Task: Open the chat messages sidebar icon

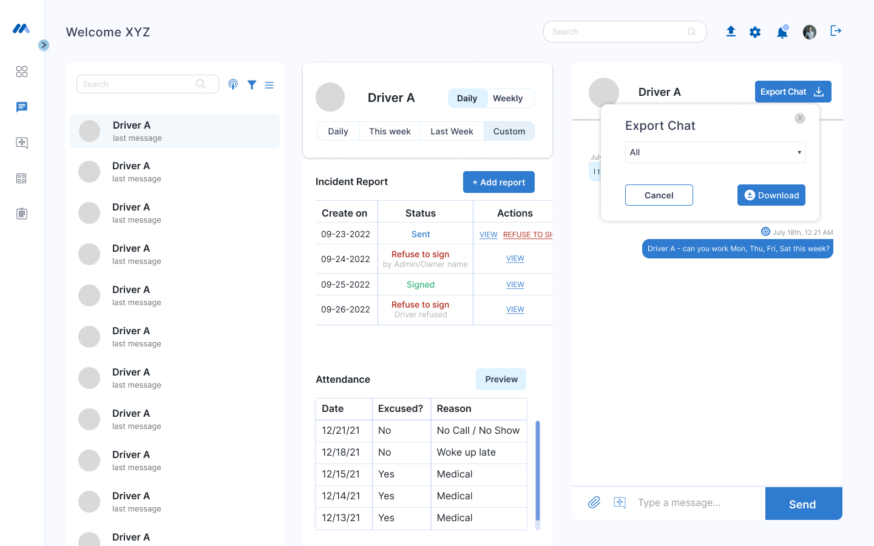Action: (x=22, y=107)
